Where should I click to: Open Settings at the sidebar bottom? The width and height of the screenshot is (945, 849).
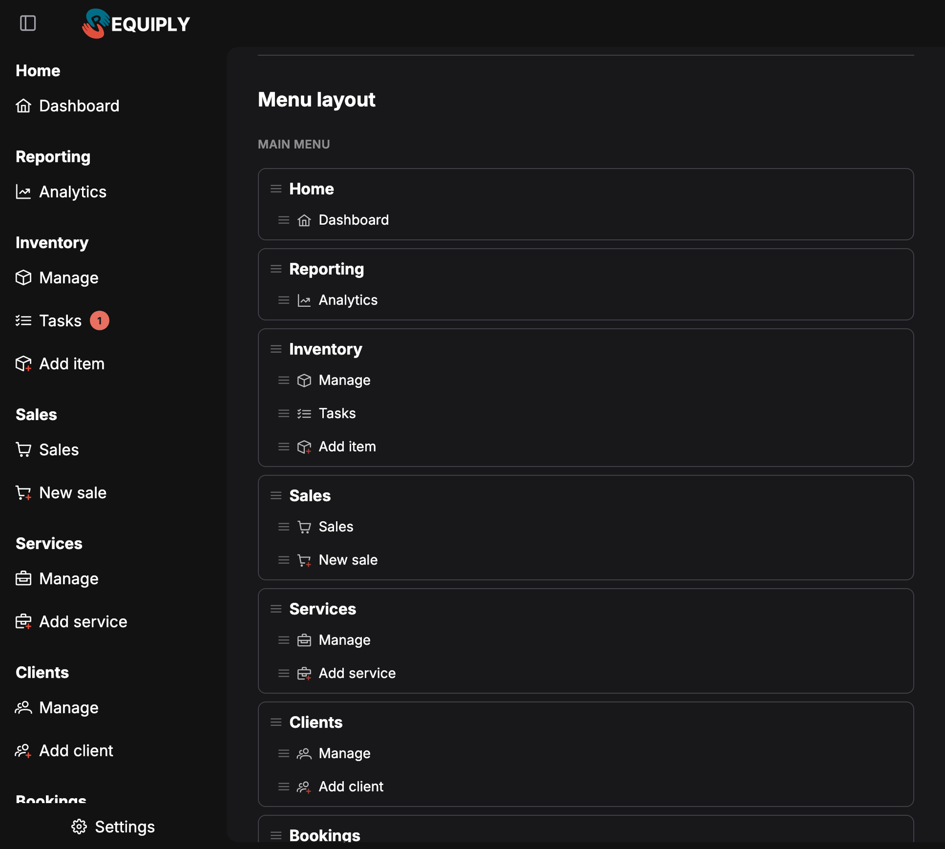pos(113,827)
